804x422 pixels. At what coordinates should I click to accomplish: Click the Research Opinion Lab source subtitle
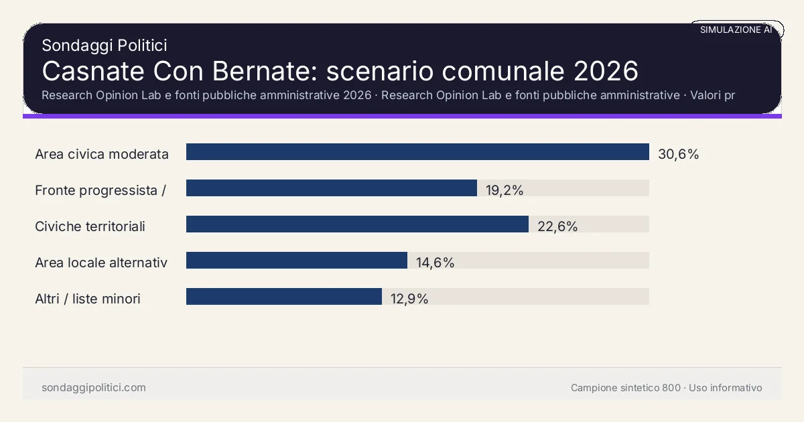point(388,95)
